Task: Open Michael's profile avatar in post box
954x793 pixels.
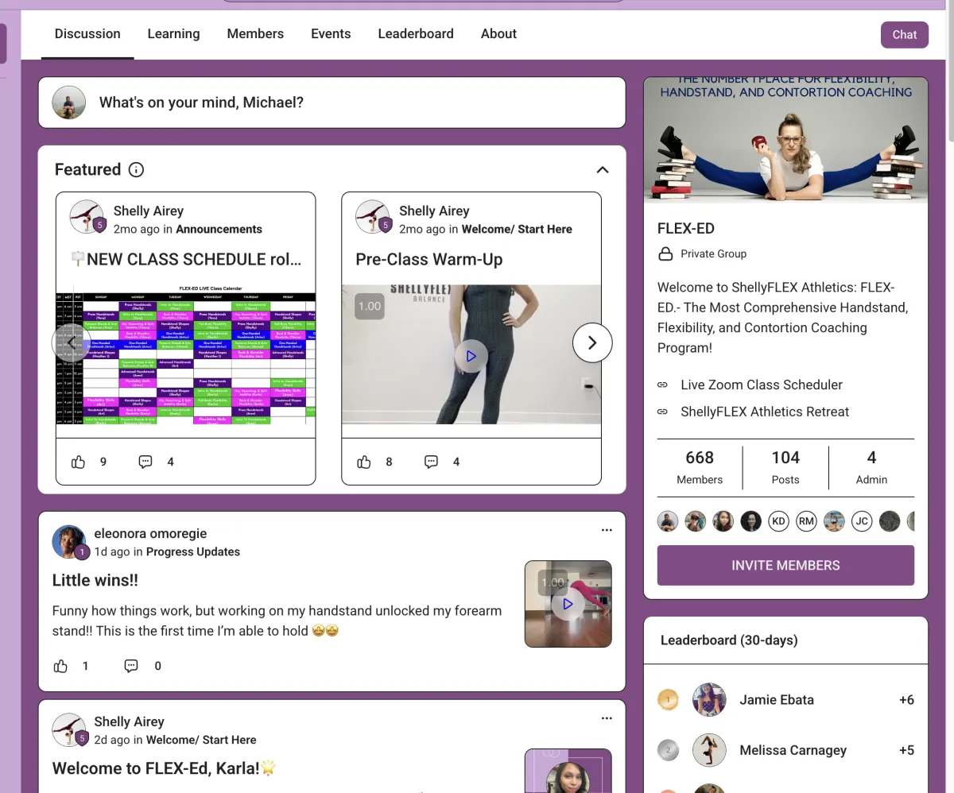Action: [69, 103]
